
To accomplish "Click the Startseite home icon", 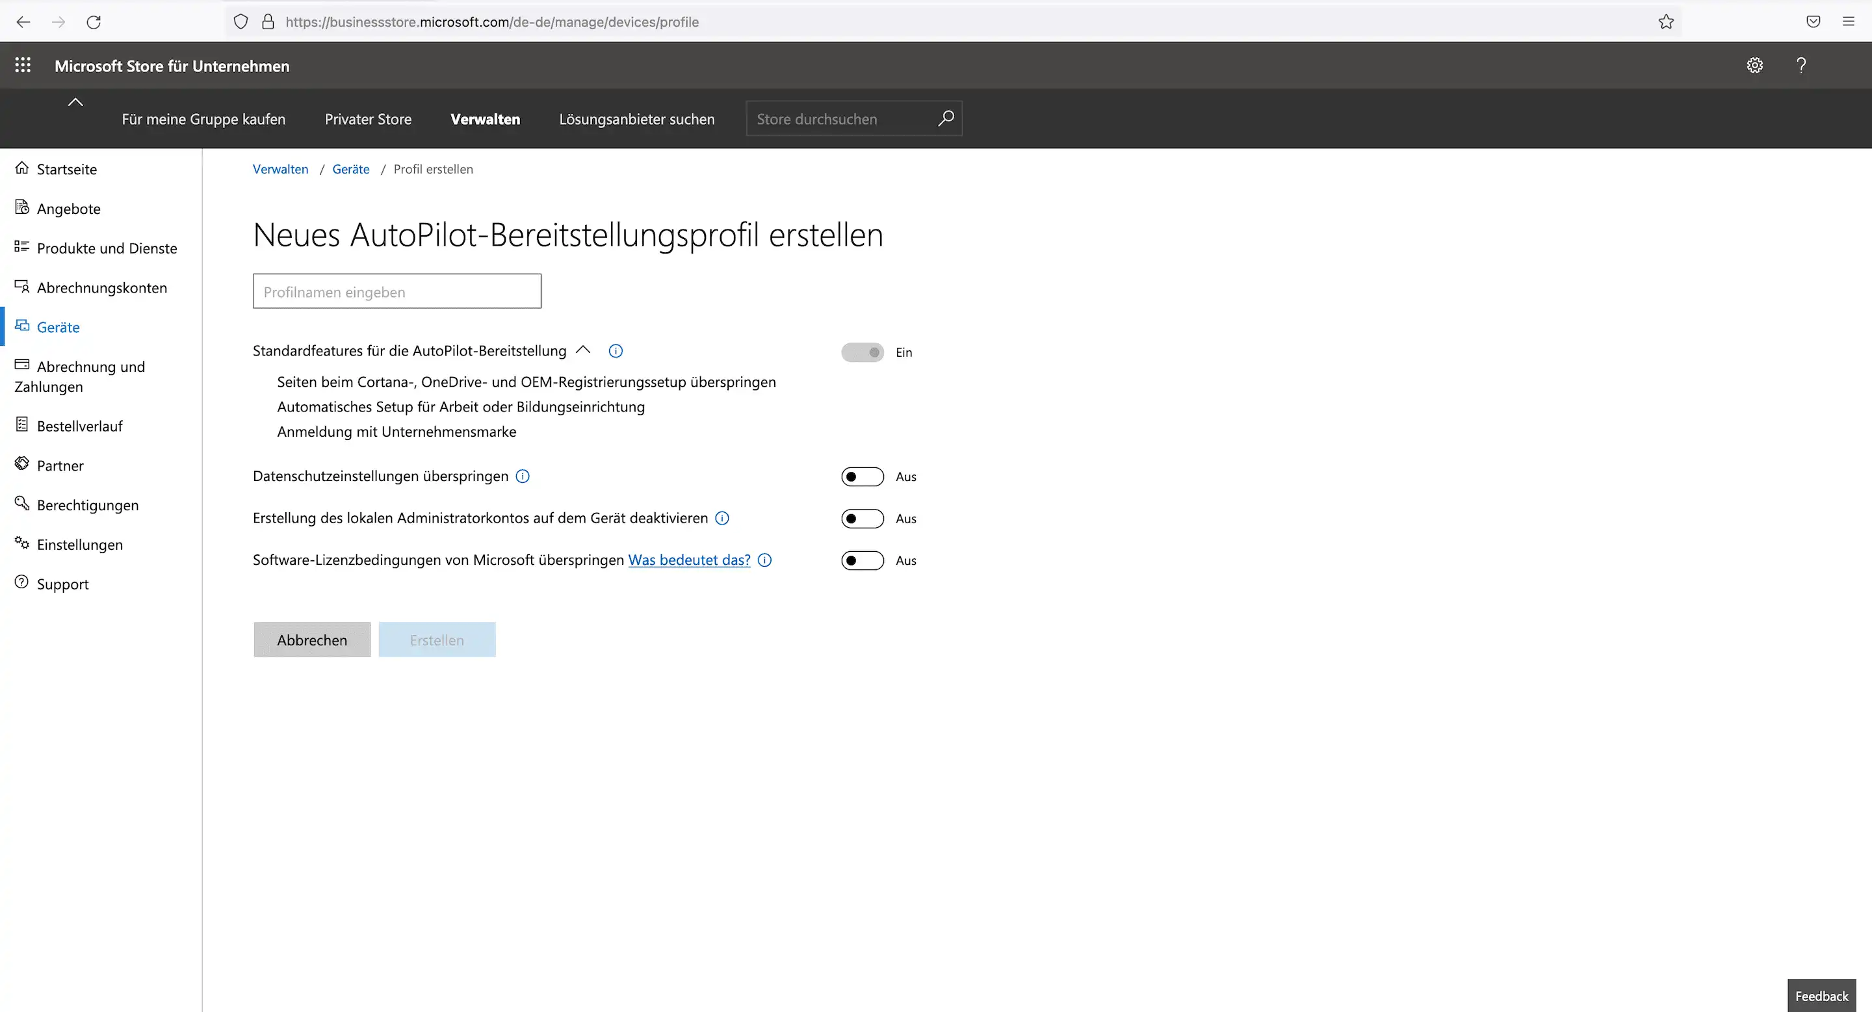I will click(x=22, y=168).
